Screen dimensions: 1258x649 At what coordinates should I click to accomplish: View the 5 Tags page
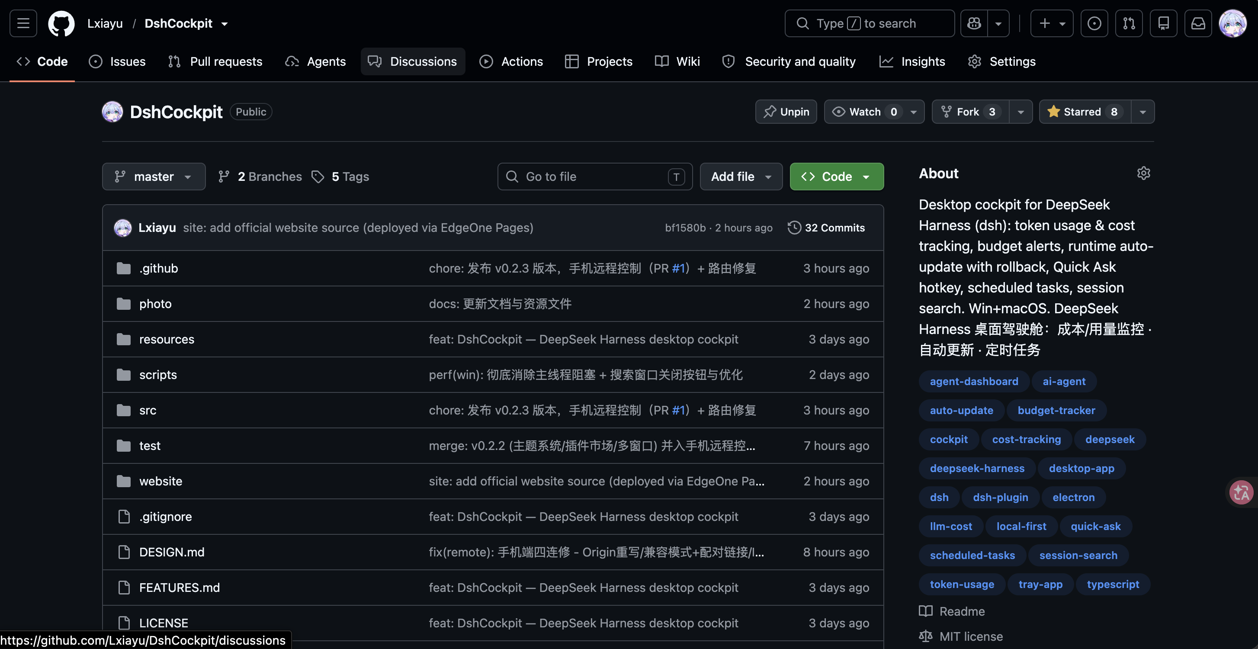(x=340, y=177)
